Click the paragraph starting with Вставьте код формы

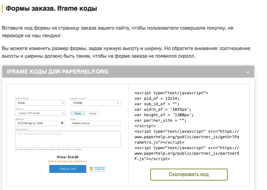point(117,32)
